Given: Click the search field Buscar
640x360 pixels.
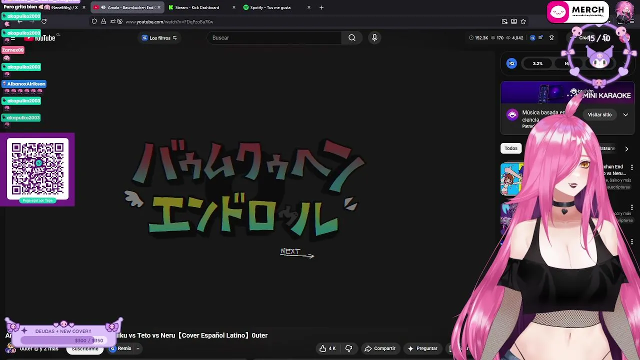Looking at the screenshot, I should click(x=274, y=38).
